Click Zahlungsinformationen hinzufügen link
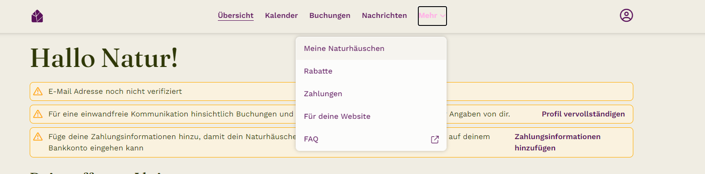 pyautogui.click(x=557, y=142)
